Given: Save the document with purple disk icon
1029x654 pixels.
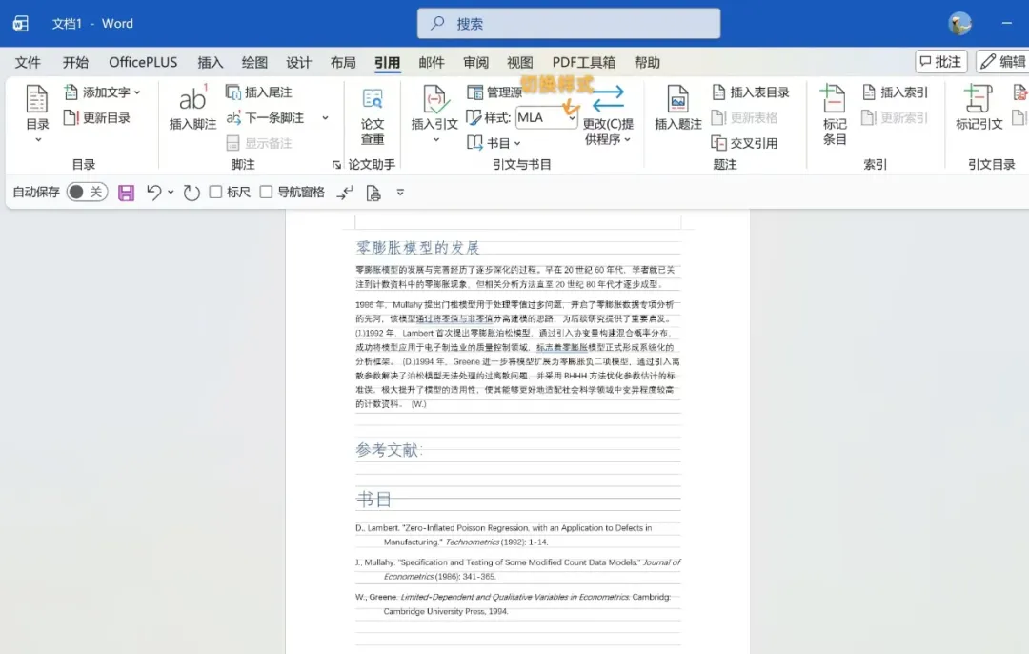Looking at the screenshot, I should (x=126, y=193).
